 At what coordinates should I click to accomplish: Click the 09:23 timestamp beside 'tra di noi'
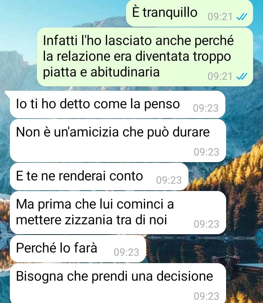206,224
